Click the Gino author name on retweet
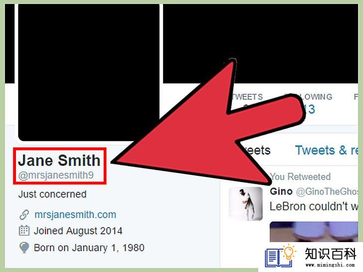Image resolution: width=363 pixels, height=272 pixels. pyautogui.click(x=281, y=191)
